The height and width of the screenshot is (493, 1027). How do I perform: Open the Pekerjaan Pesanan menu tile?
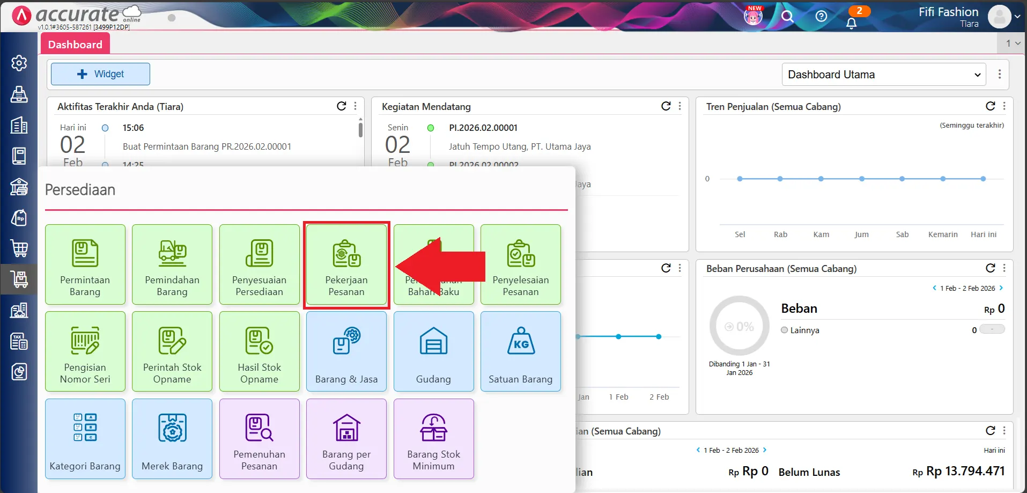point(346,265)
